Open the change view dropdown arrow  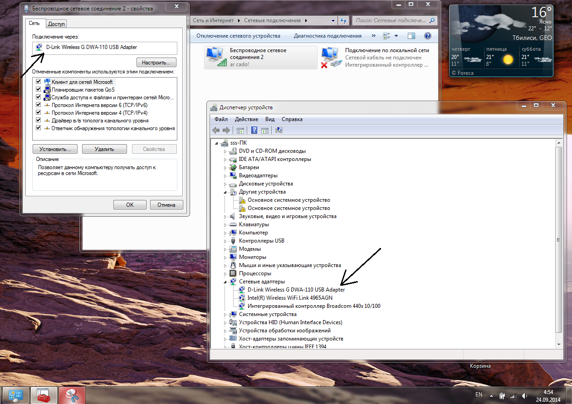[x=396, y=36]
